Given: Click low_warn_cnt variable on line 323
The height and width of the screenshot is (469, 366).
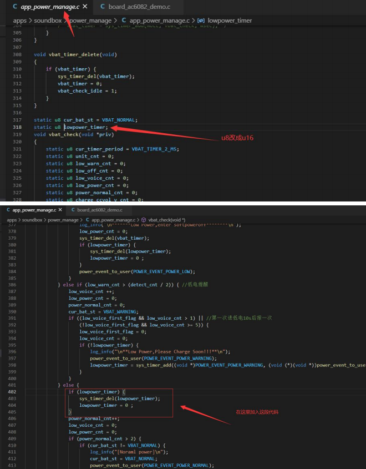Looking at the screenshot, I should click(93, 164).
